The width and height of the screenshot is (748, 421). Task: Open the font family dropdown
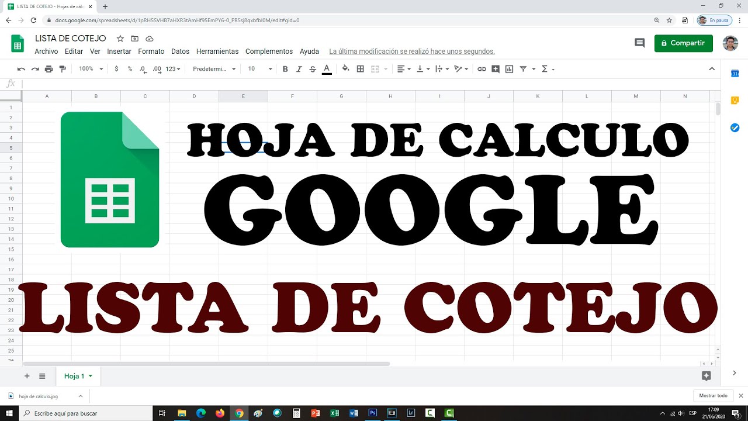pyautogui.click(x=214, y=69)
